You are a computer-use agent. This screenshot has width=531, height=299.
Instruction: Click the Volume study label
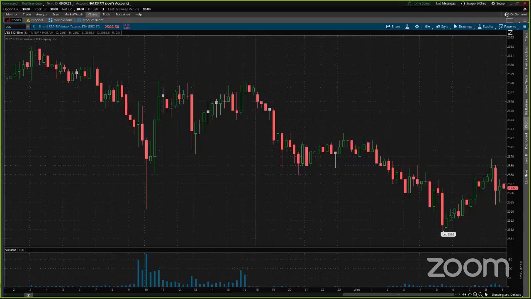[11, 250]
